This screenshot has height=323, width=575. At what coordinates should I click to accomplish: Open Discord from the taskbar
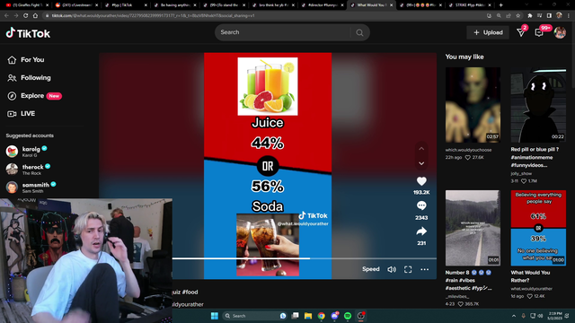pos(334,316)
